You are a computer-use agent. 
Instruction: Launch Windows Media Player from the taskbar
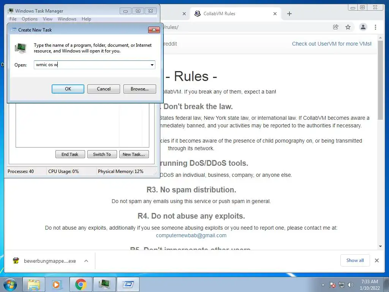point(56,284)
